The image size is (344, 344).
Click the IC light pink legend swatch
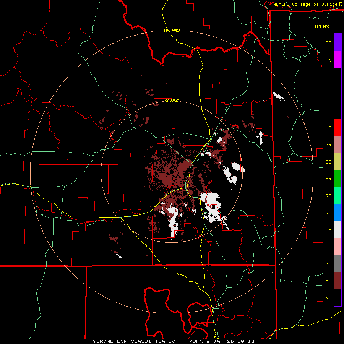click(x=338, y=247)
